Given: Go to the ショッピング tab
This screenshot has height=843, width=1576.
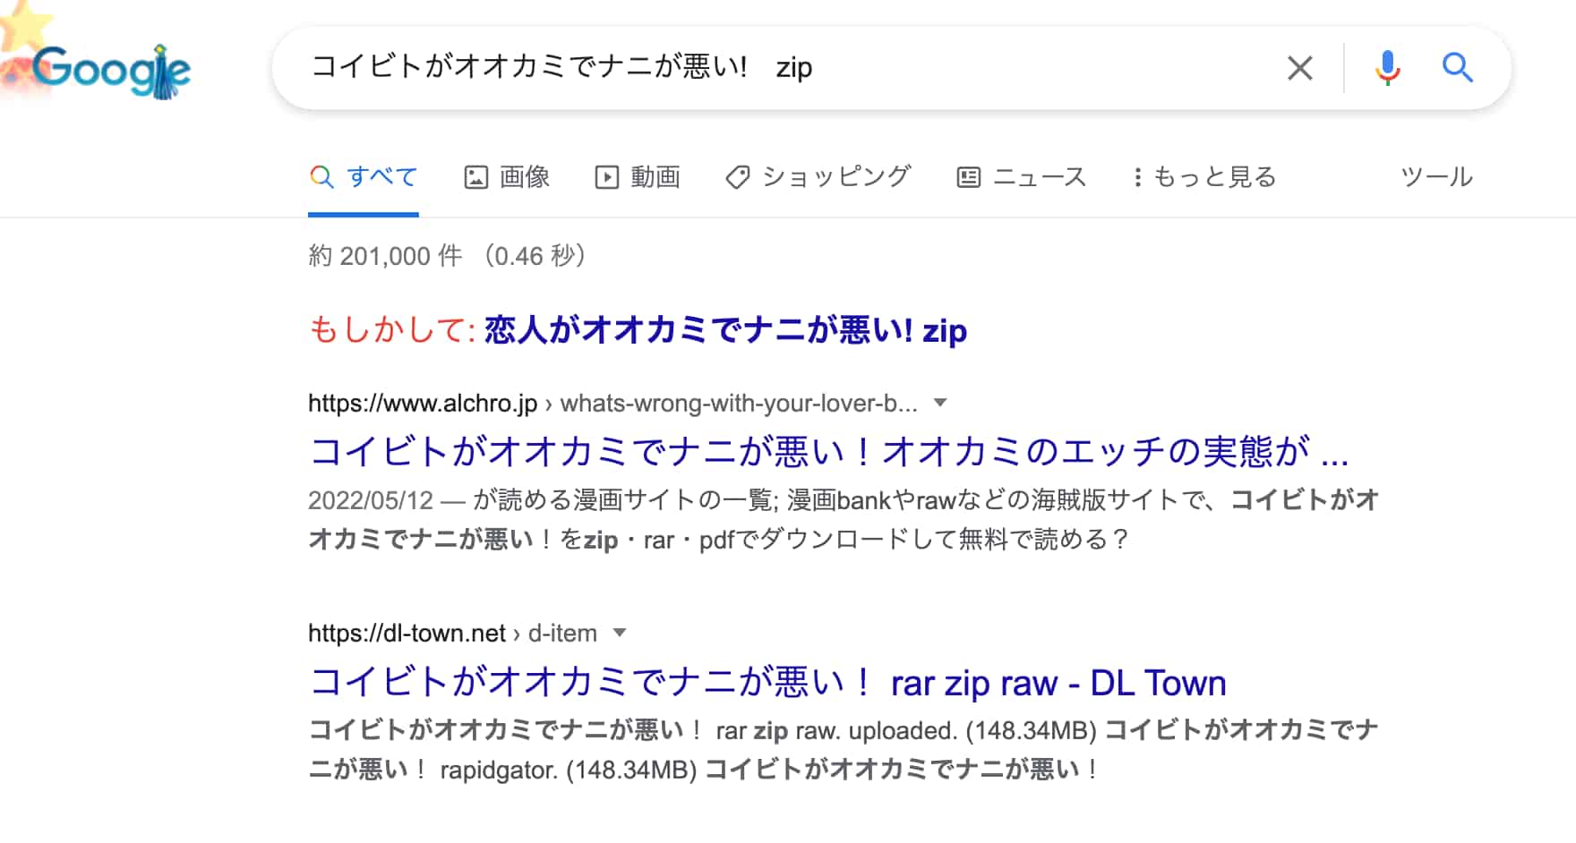Looking at the screenshot, I should [818, 177].
